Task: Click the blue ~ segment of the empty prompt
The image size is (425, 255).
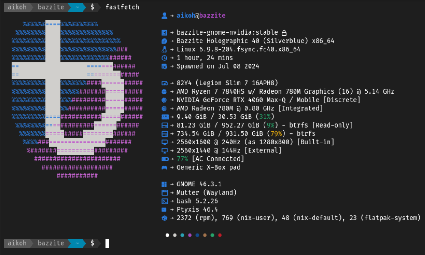Action: [77, 243]
